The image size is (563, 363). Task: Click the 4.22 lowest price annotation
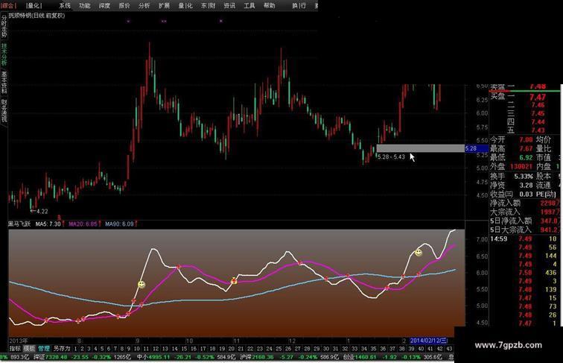(39, 211)
